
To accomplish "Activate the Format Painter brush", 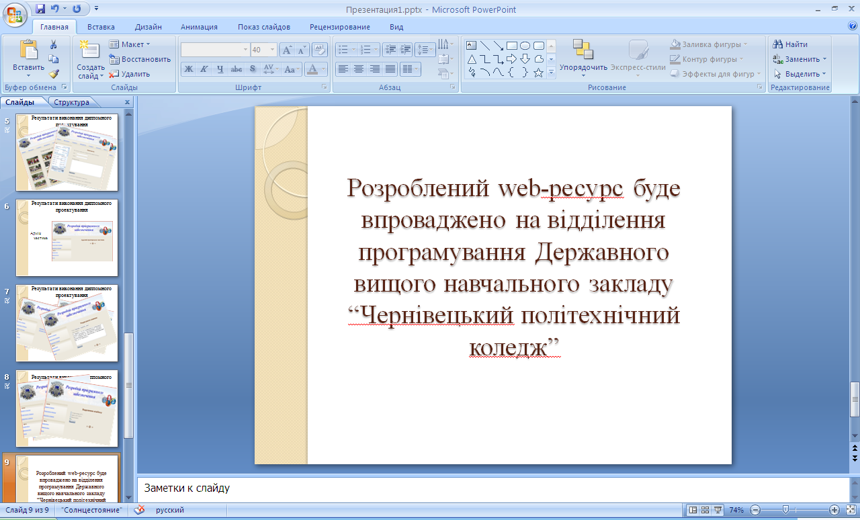I will click(54, 74).
